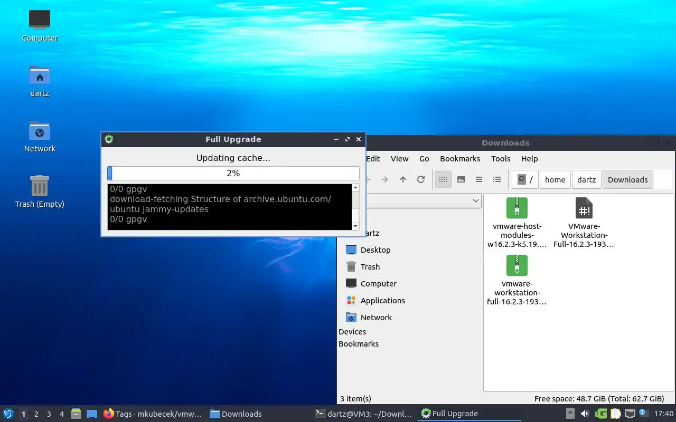Image resolution: width=676 pixels, height=422 pixels.
Task: Open the View menu in file manager
Action: coord(399,159)
